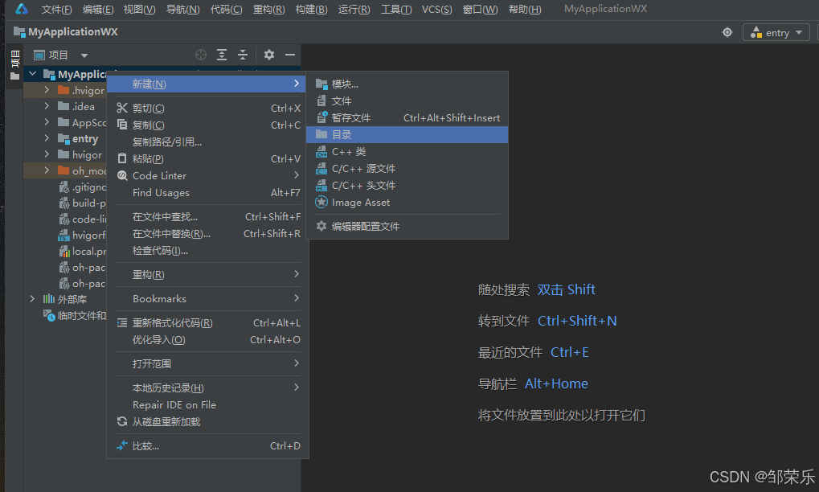Create a new 目录 directory

tap(407, 134)
